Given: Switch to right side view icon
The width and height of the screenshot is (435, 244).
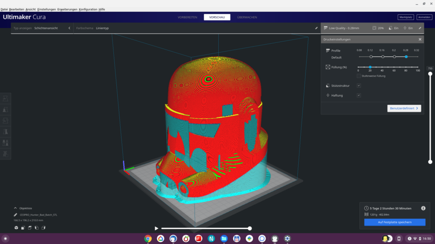Looking at the screenshot, I should point(43,227).
